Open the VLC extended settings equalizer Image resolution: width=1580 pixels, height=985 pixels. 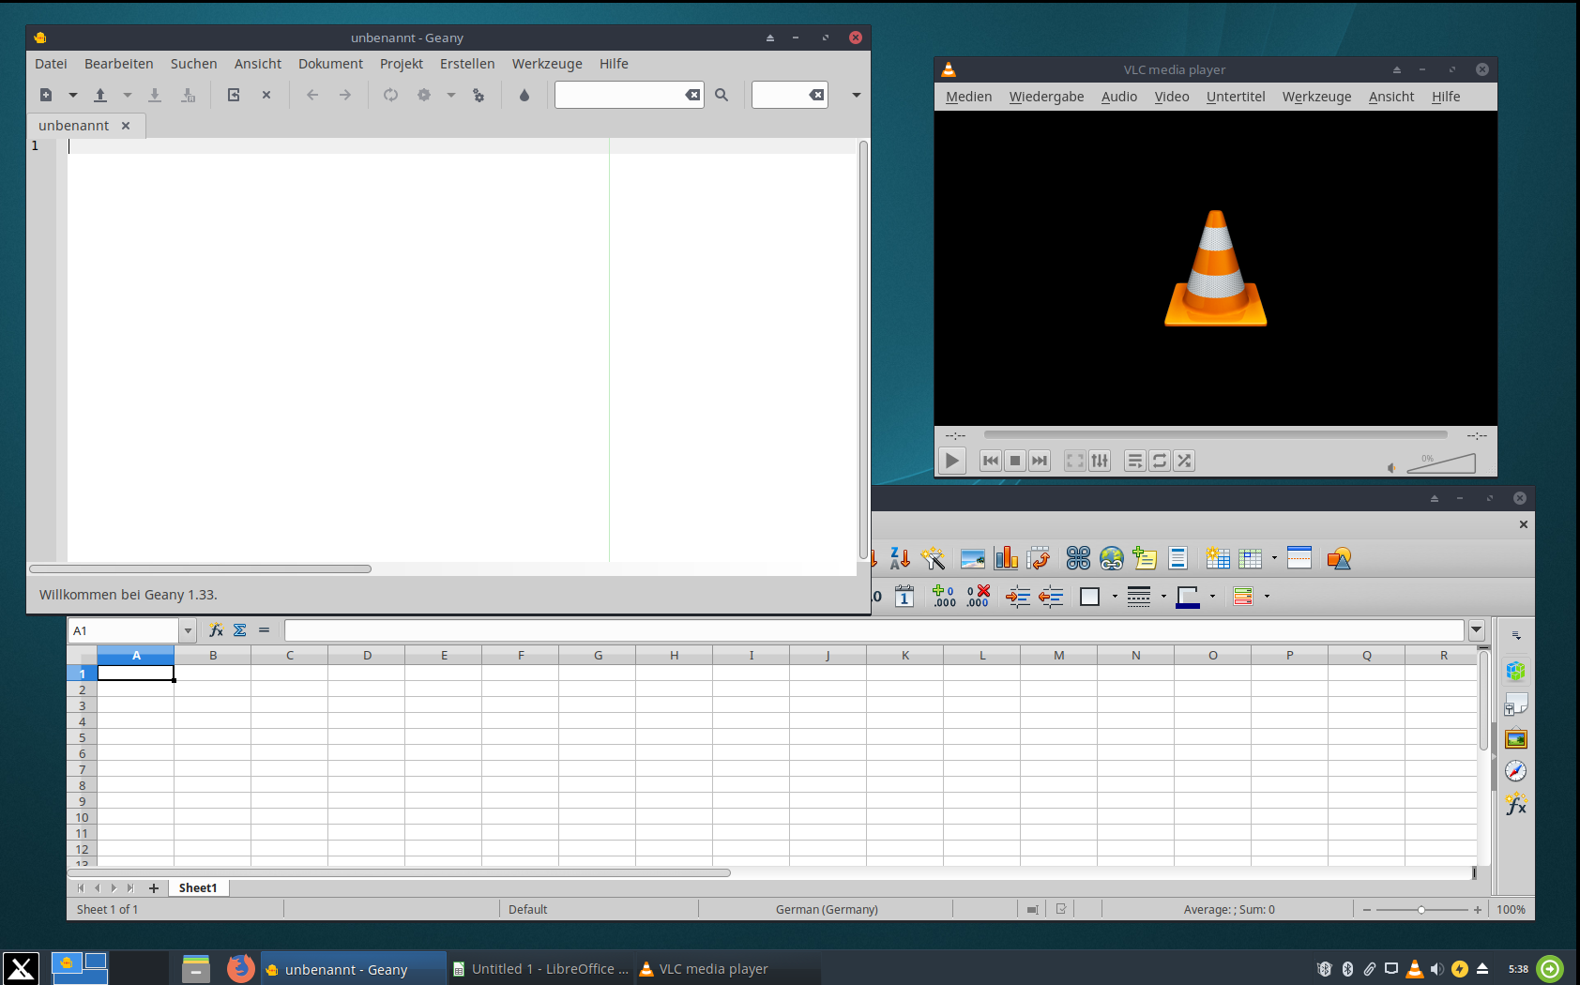(1100, 461)
